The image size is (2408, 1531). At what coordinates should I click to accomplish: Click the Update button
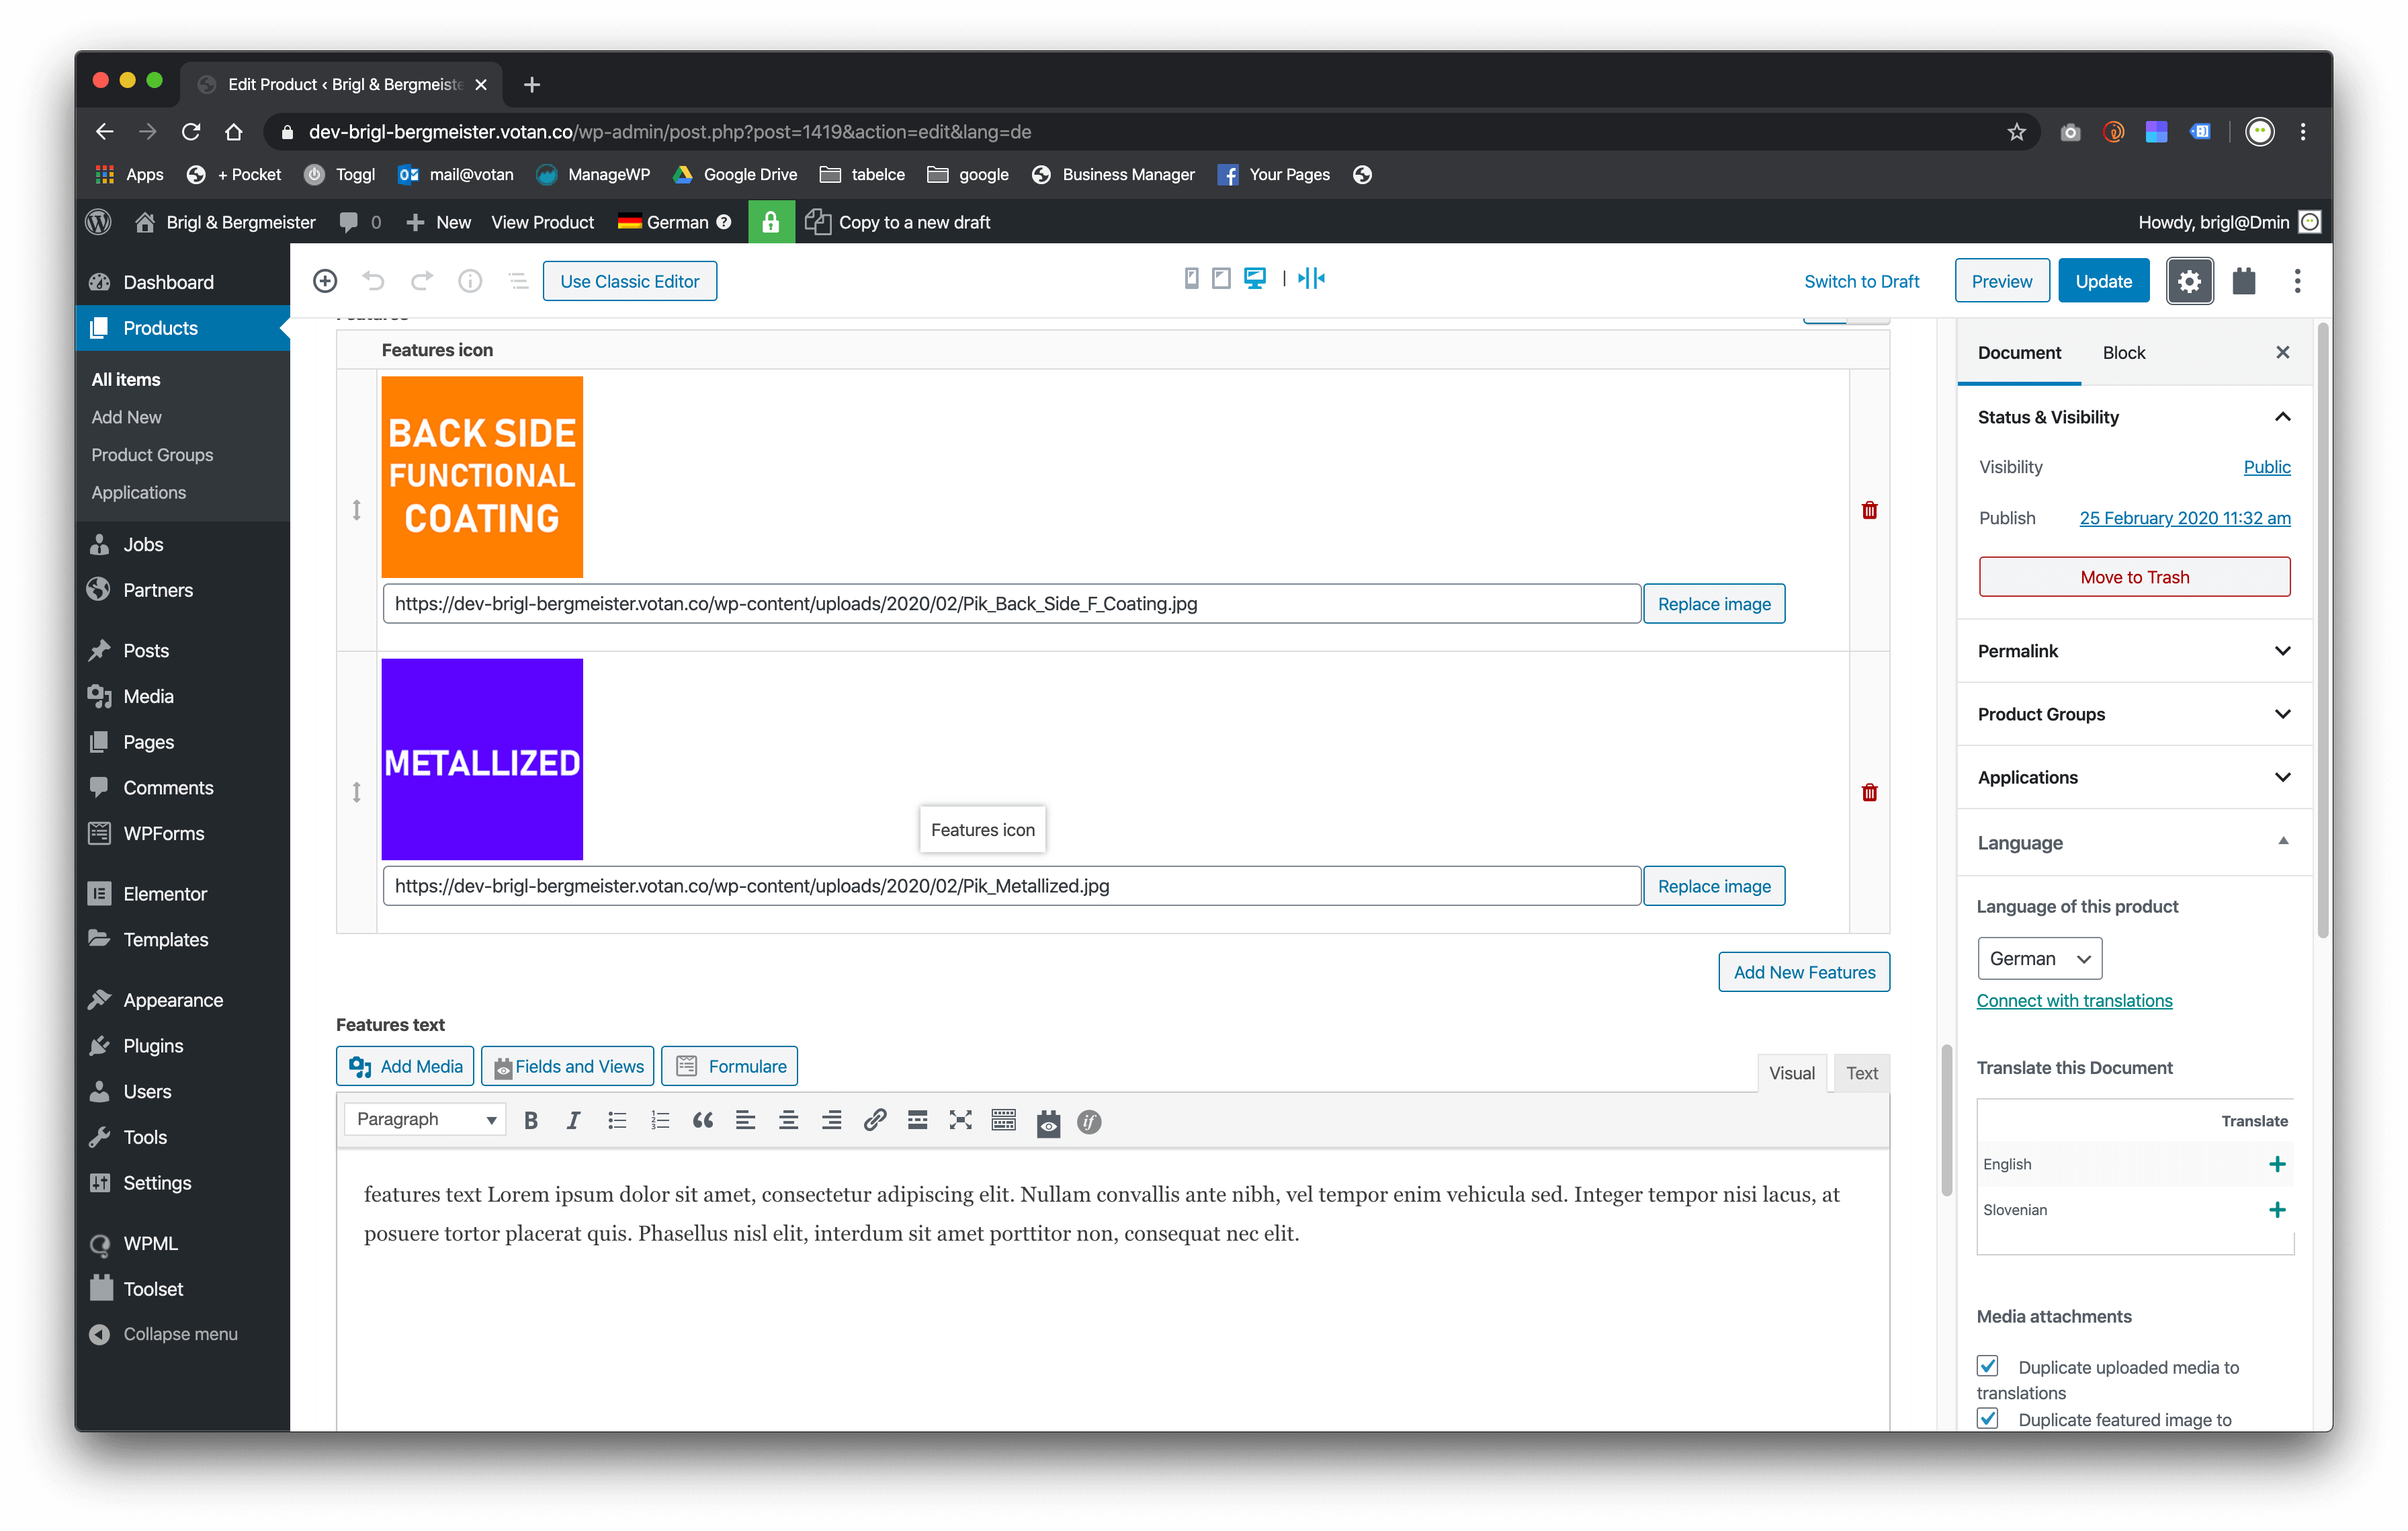click(2103, 281)
